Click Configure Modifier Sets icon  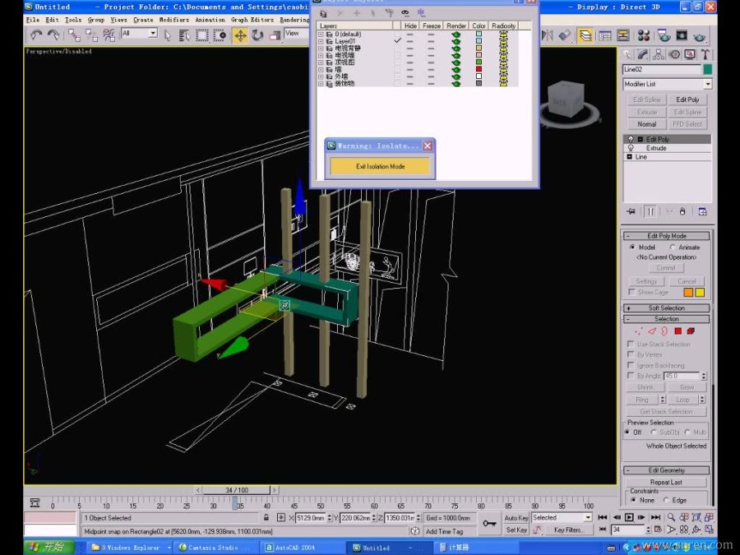(703, 211)
